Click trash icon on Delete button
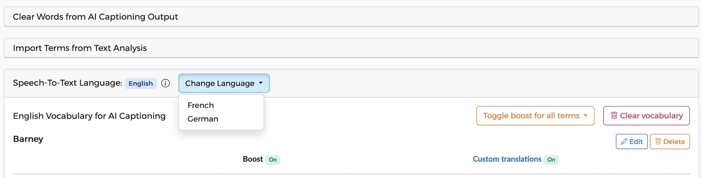The width and height of the screenshot is (702, 178). pyautogui.click(x=658, y=142)
